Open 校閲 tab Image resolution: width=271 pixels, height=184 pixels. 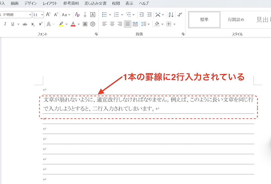click(x=116, y=3)
